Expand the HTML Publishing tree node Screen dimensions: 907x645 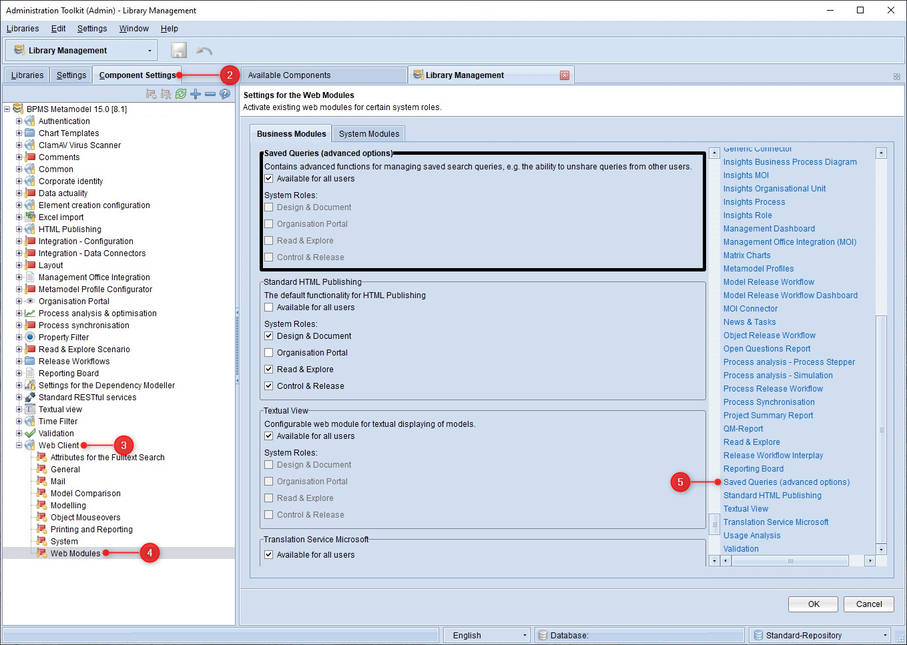click(x=19, y=229)
